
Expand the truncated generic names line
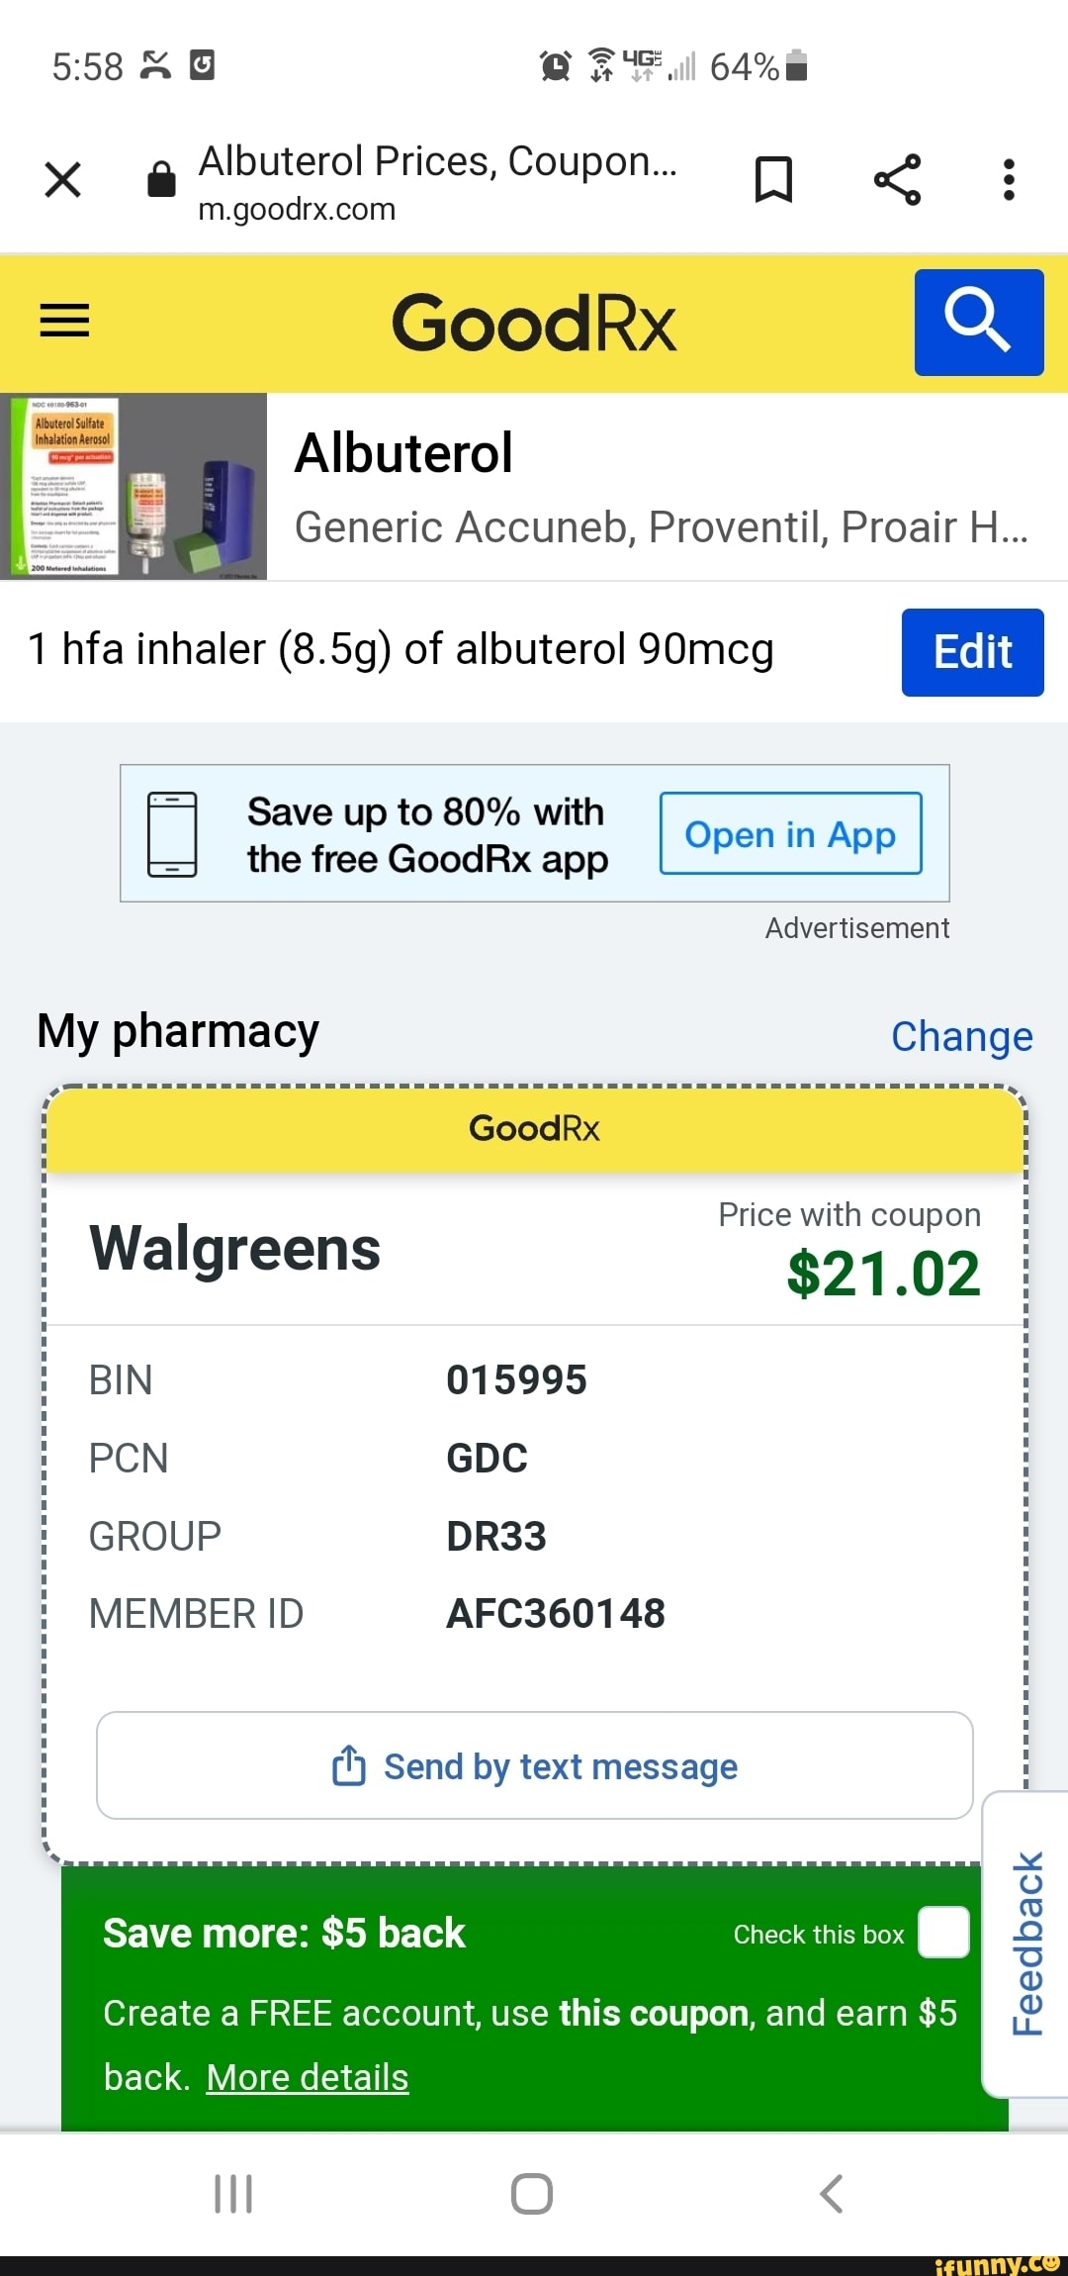[662, 526]
